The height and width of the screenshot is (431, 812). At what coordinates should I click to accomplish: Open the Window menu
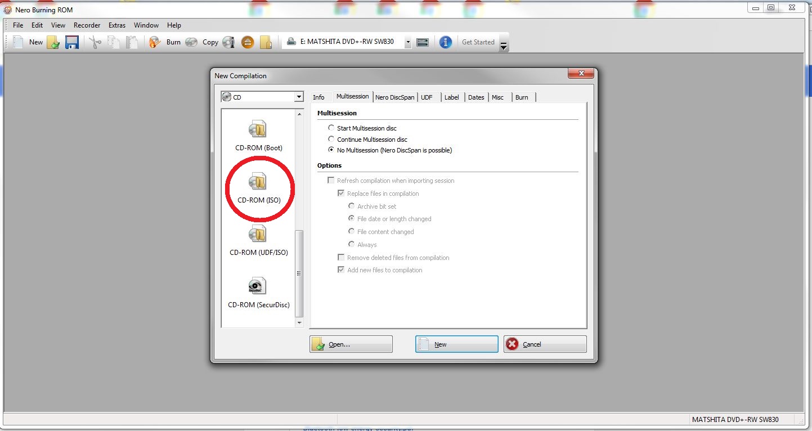(146, 25)
